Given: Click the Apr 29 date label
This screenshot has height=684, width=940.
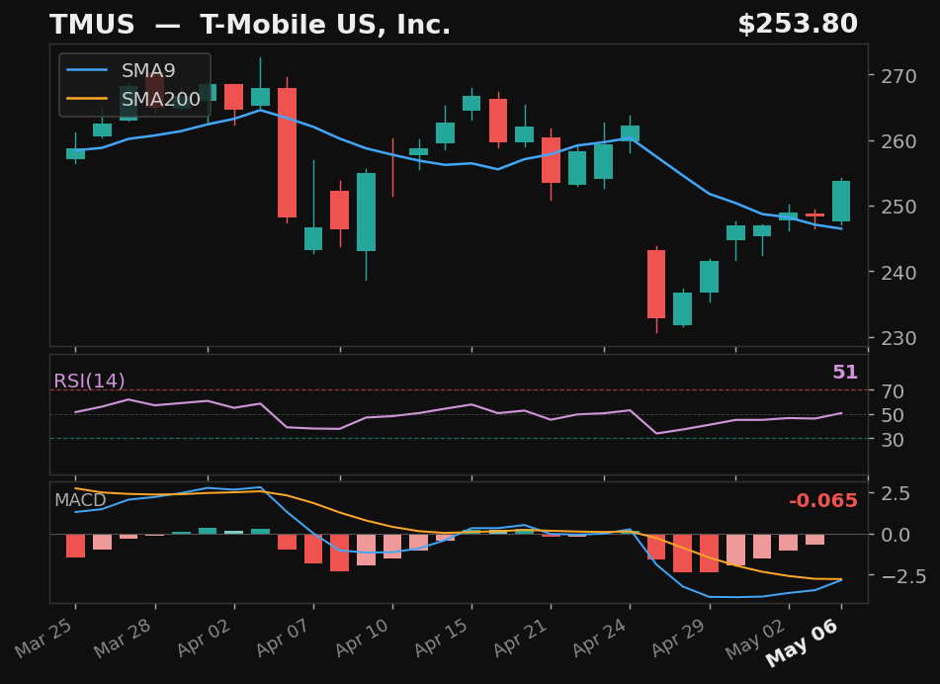Looking at the screenshot, I should pos(680,638).
